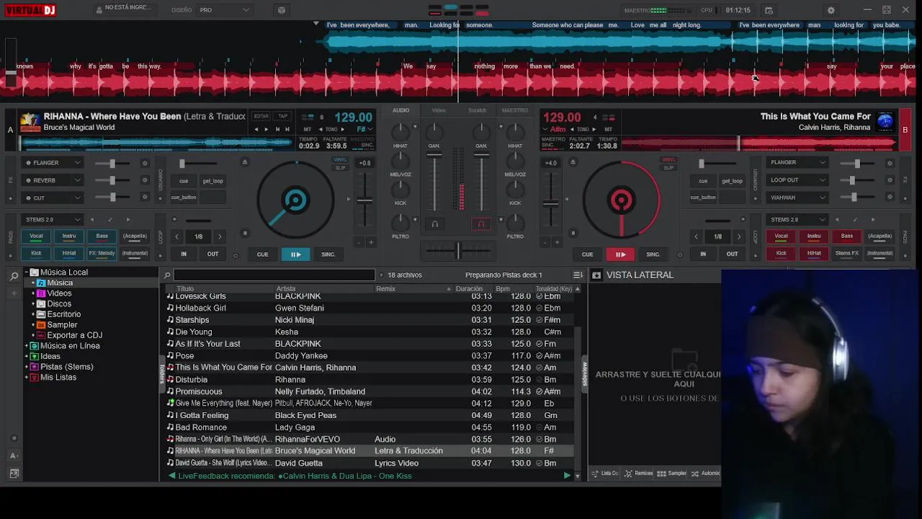Click the deck A eject icon
Viewport: 922px width, 519px height.
245,162
